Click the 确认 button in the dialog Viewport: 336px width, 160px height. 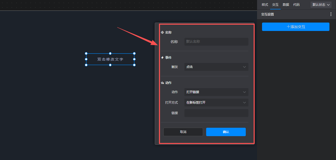coord(226,132)
